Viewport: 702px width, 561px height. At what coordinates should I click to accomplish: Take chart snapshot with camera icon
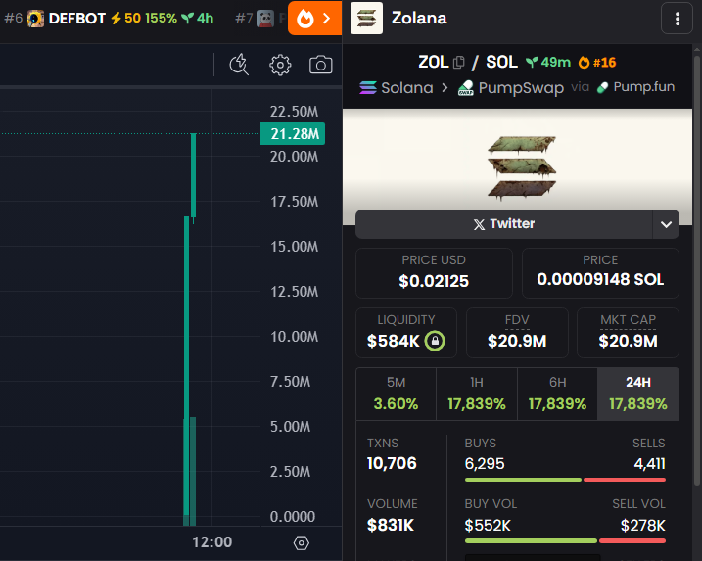pyautogui.click(x=320, y=66)
